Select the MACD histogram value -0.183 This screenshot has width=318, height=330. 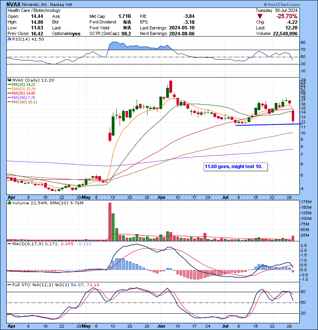[84, 244]
